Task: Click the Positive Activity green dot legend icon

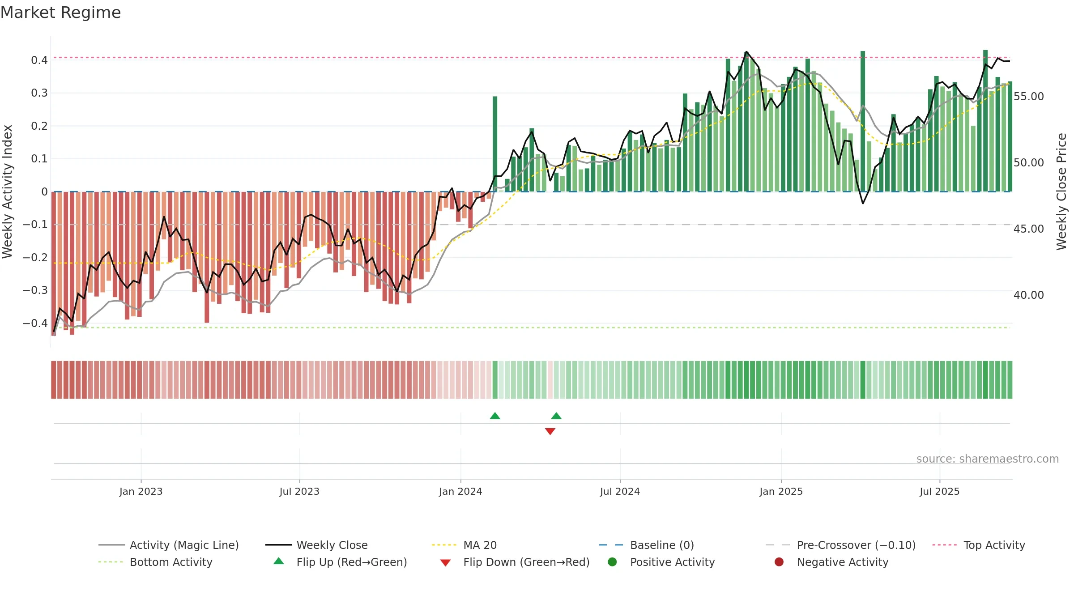Action: pos(613,562)
